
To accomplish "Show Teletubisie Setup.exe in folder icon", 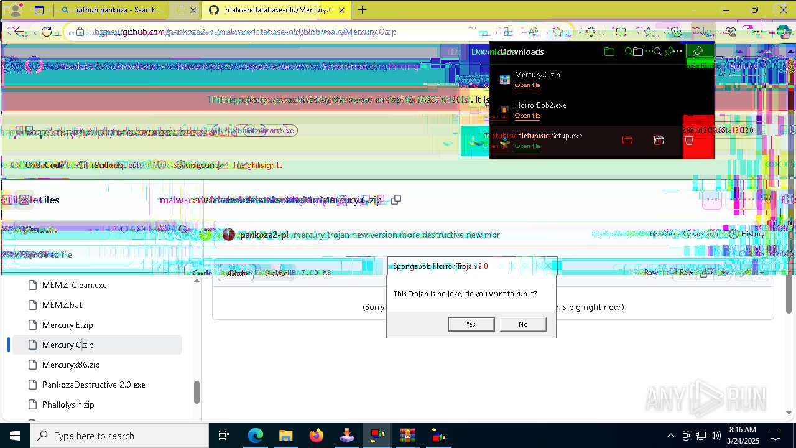I will (x=659, y=141).
